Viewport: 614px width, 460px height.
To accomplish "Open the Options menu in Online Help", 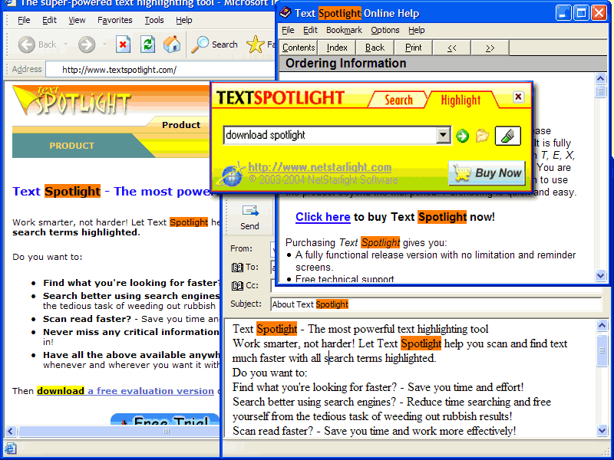I will (x=385, y=30).
